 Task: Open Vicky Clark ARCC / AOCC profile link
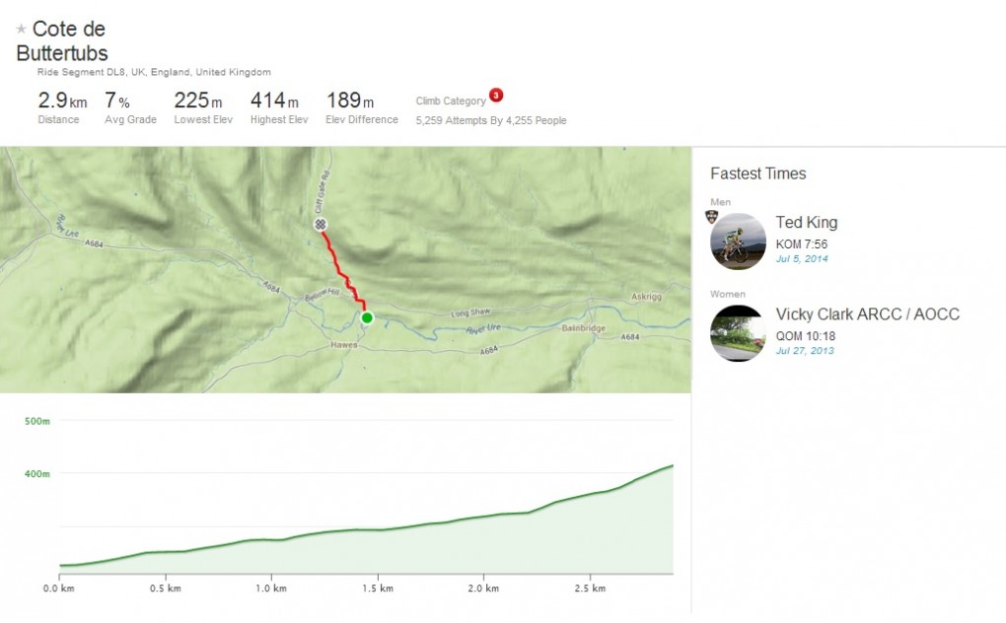tap(867, 314)
